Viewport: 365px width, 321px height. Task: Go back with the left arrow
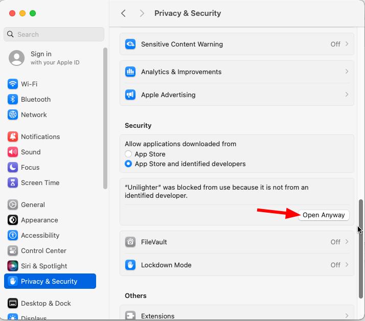coord(123,13)
